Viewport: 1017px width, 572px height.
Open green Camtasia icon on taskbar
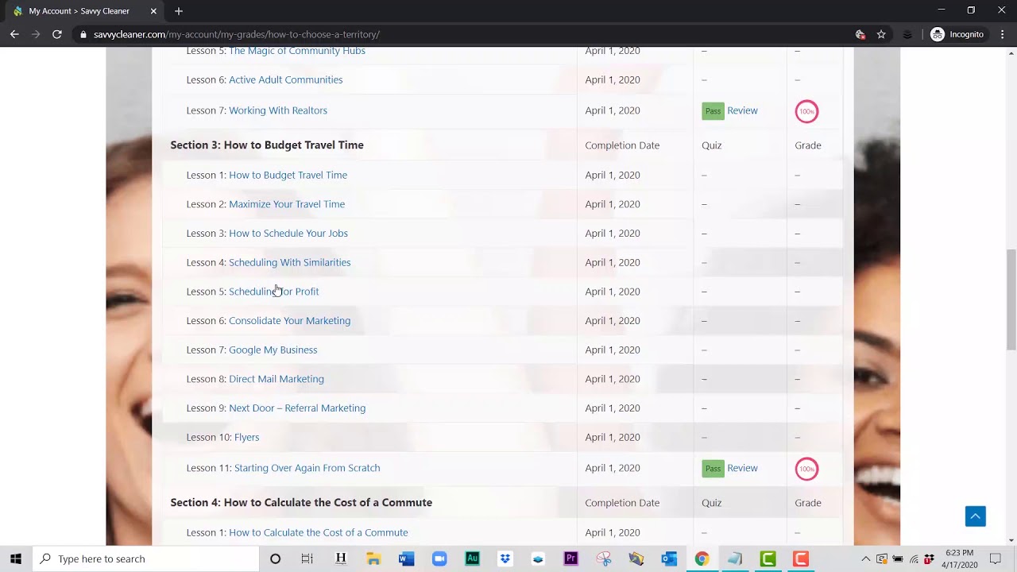[768, 558]
